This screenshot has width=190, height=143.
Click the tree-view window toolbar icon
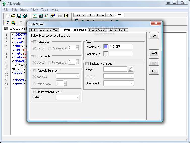[35, 16]
